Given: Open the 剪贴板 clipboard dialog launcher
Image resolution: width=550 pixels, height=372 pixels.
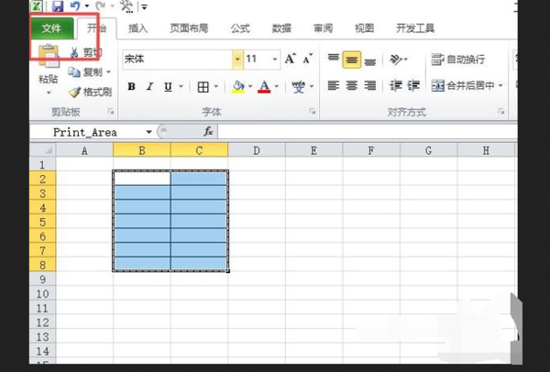Looking at the screenshot, I should [x=111, y=112].
